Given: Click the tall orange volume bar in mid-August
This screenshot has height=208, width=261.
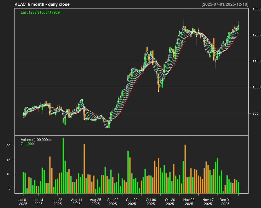Looking at the screenshot, I should pos(84,168).
